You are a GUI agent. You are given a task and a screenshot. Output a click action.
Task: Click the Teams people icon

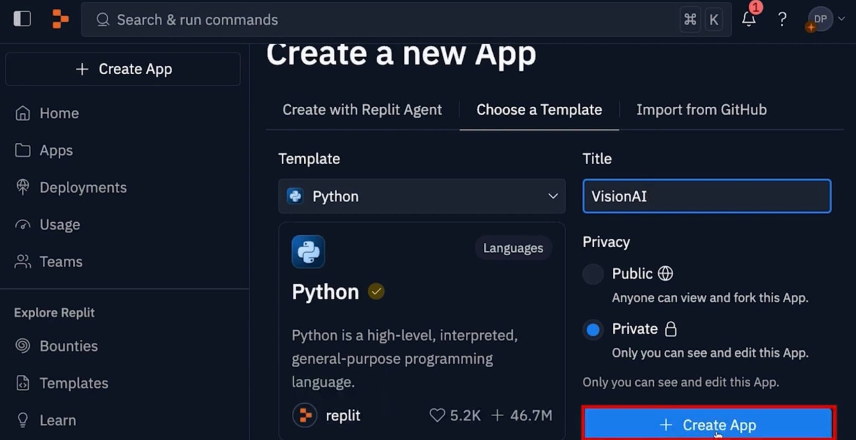point(23,261)
